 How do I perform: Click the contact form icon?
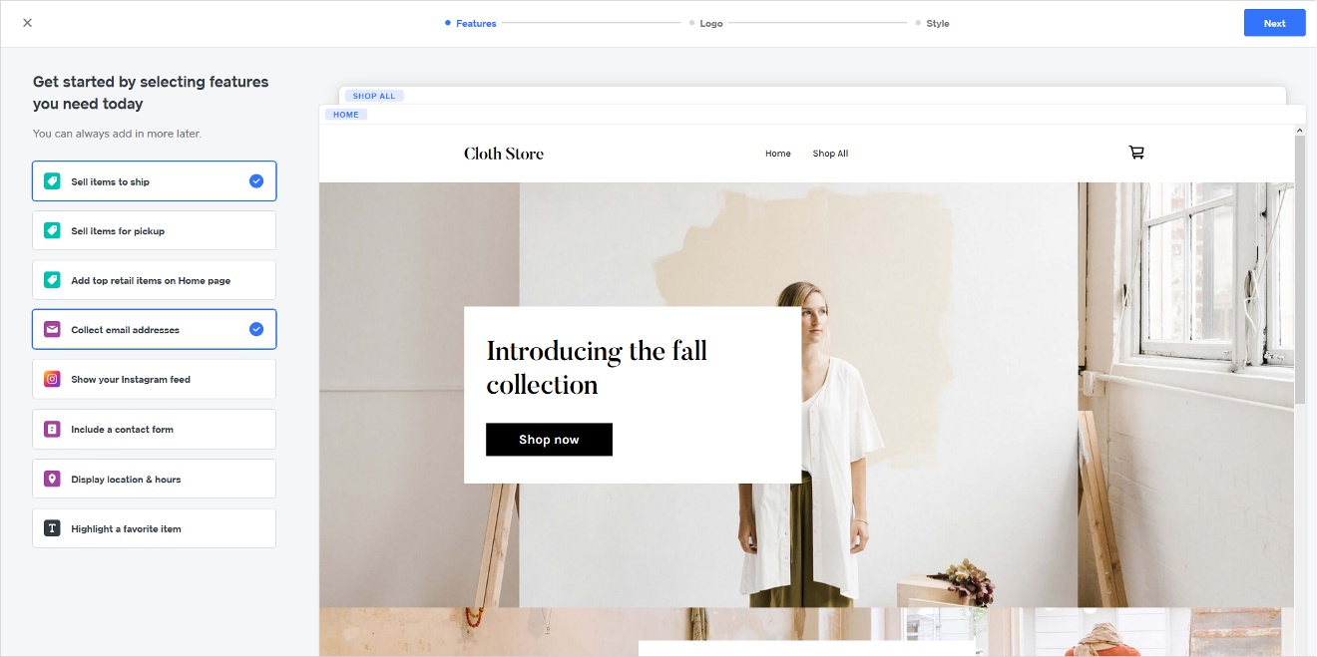pos(52,429)
